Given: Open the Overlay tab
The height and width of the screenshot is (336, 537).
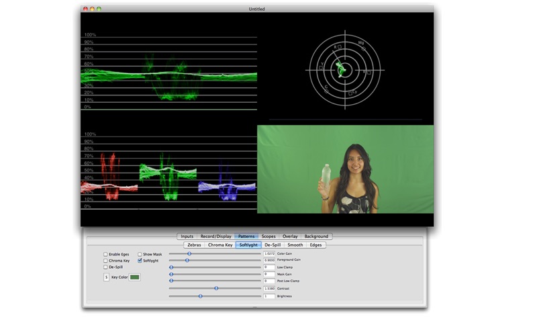Looking at the screenshot, I should pos(290,237).
